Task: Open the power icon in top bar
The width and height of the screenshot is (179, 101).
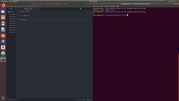Action: point(175,1)
